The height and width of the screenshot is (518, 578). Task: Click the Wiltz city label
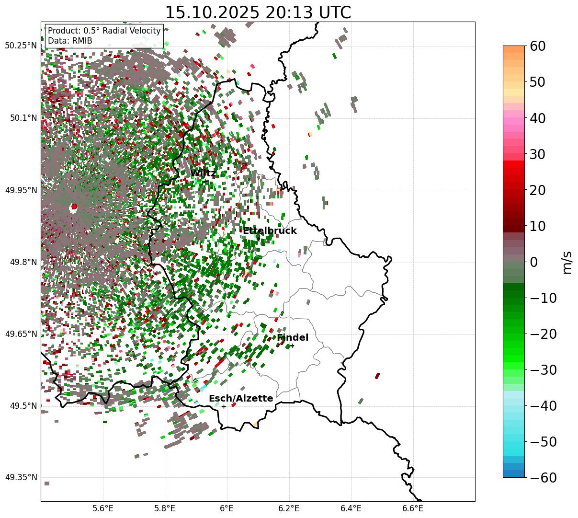coord(203,173)
